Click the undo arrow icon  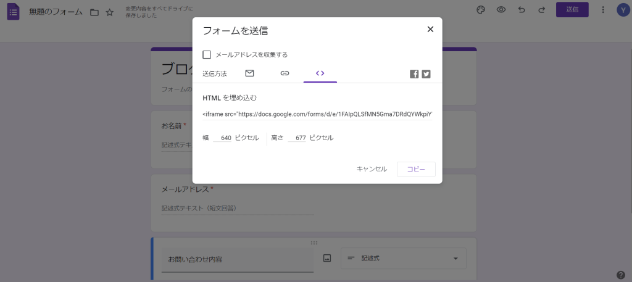[x=522, y=10]
